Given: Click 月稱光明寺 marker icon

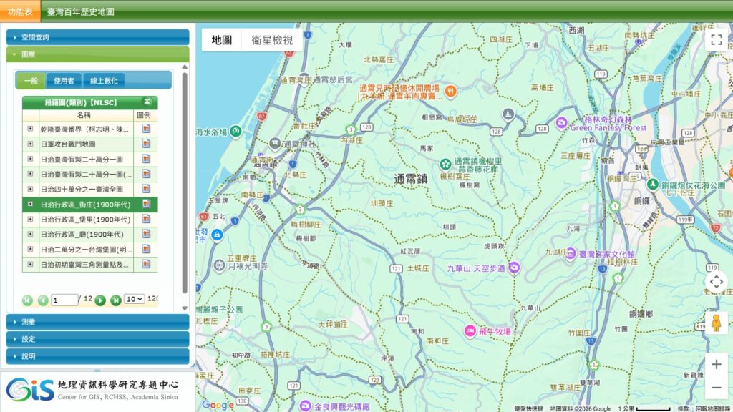Looking at the screenshot, I should tap(219, 265).
